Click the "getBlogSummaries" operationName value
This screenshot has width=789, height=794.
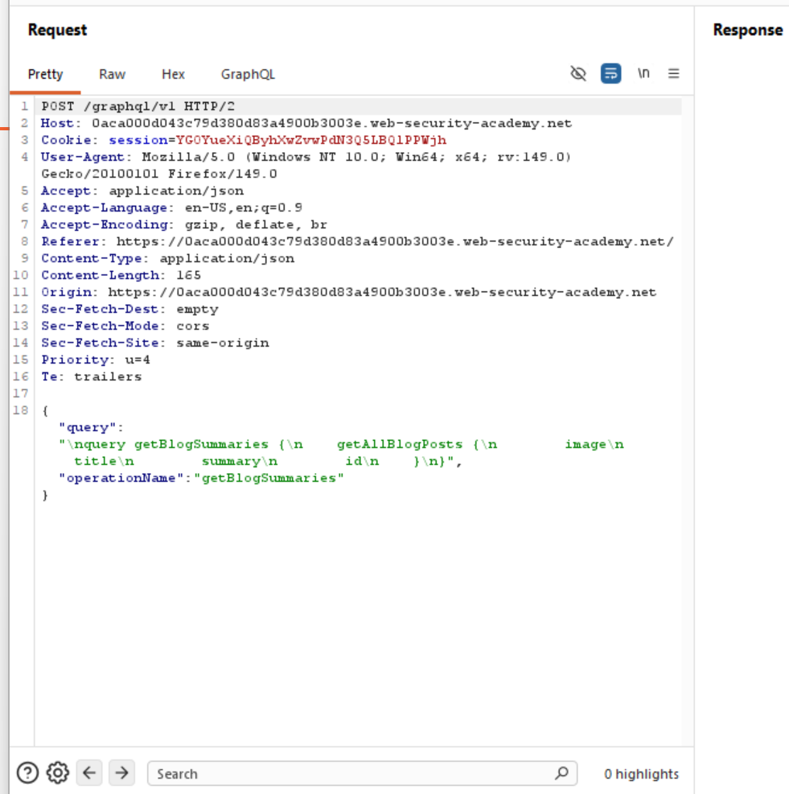(x=269, y=478)
